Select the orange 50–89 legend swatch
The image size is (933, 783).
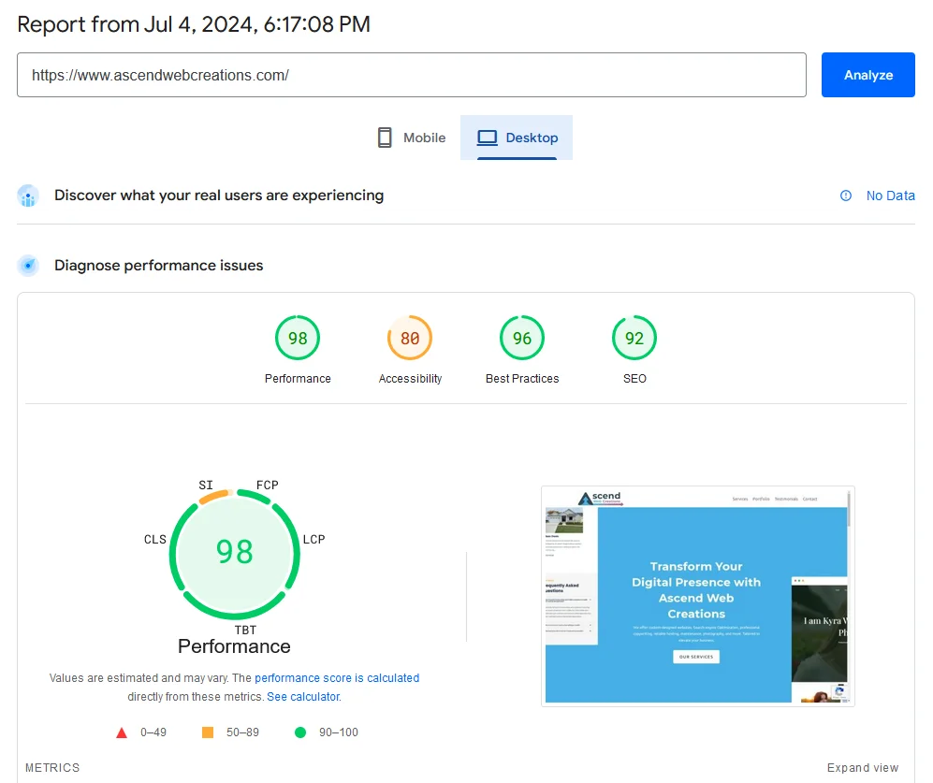pos(208,732)
